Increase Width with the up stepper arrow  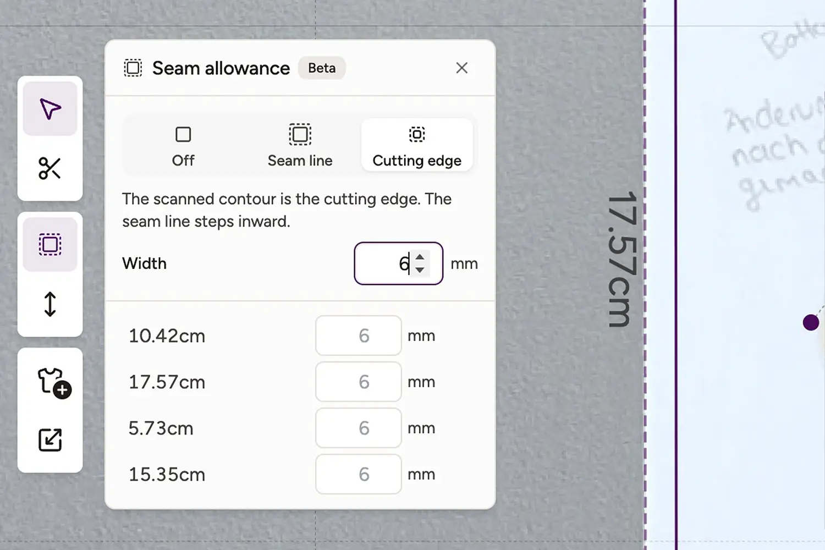pos(420,257)
